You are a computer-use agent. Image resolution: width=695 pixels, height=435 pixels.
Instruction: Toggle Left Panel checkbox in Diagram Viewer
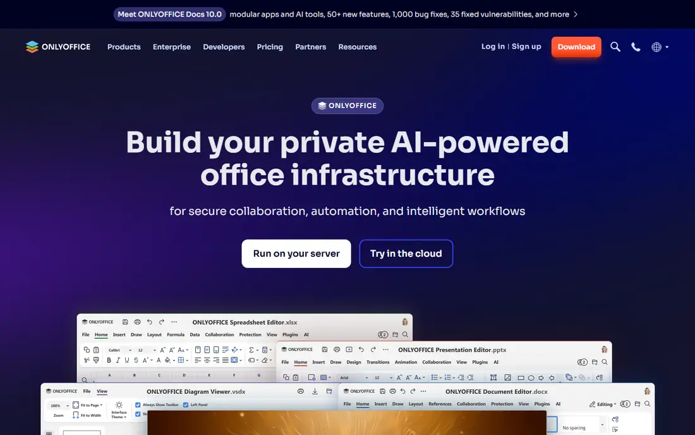tap(186, 405)
